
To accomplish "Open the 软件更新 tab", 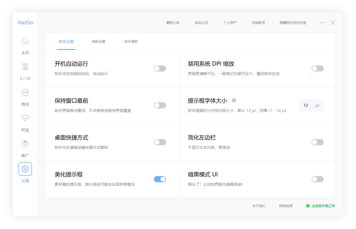I will click(x=131, y=42).
